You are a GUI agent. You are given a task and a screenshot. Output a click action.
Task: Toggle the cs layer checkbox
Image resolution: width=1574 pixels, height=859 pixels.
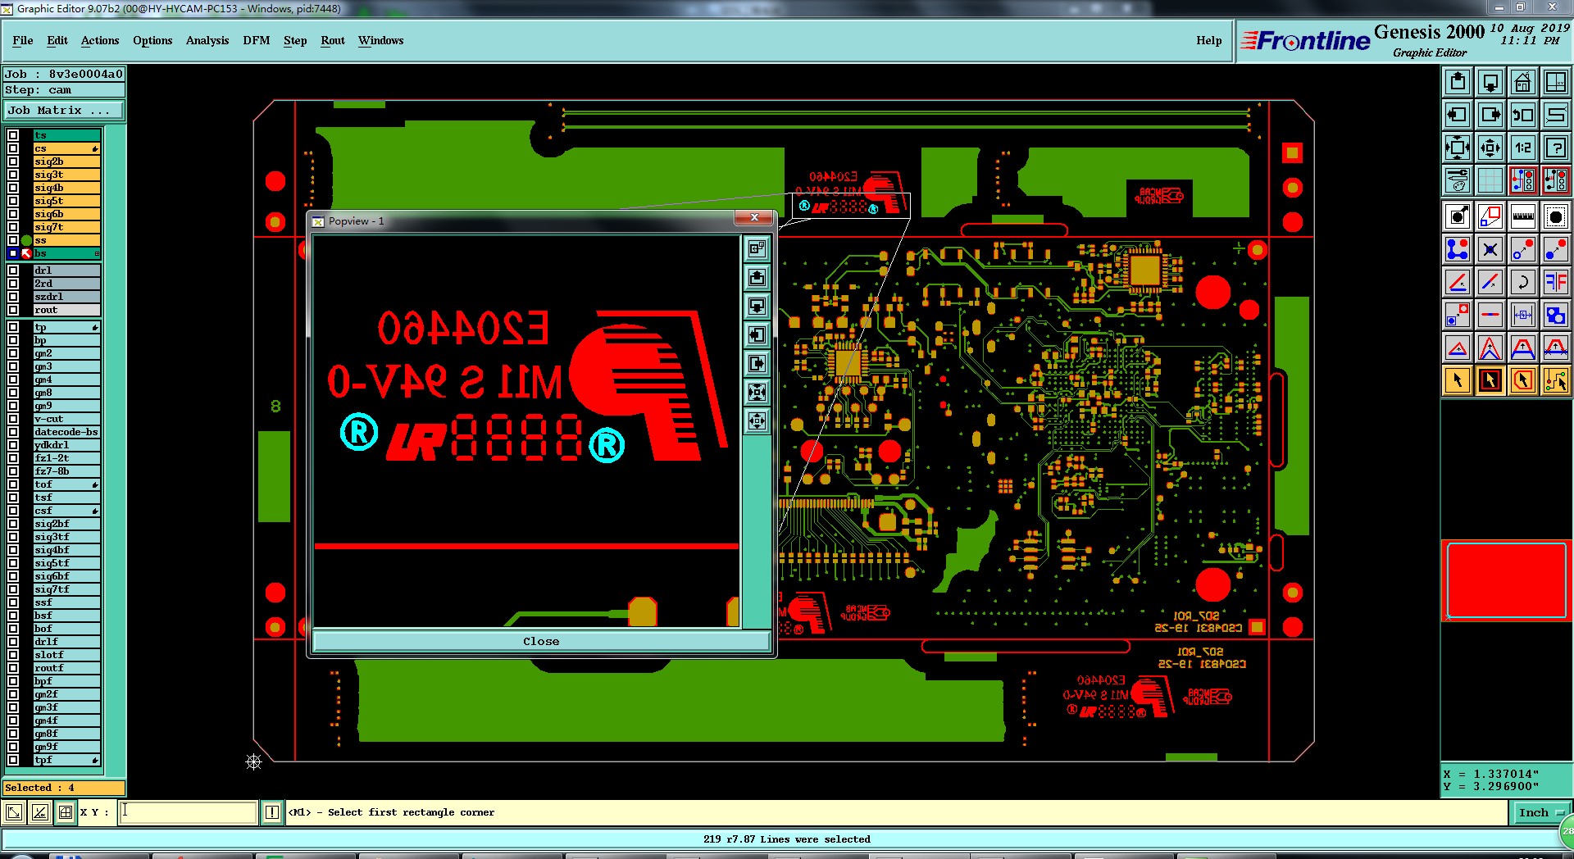click(x=13, y=149)
